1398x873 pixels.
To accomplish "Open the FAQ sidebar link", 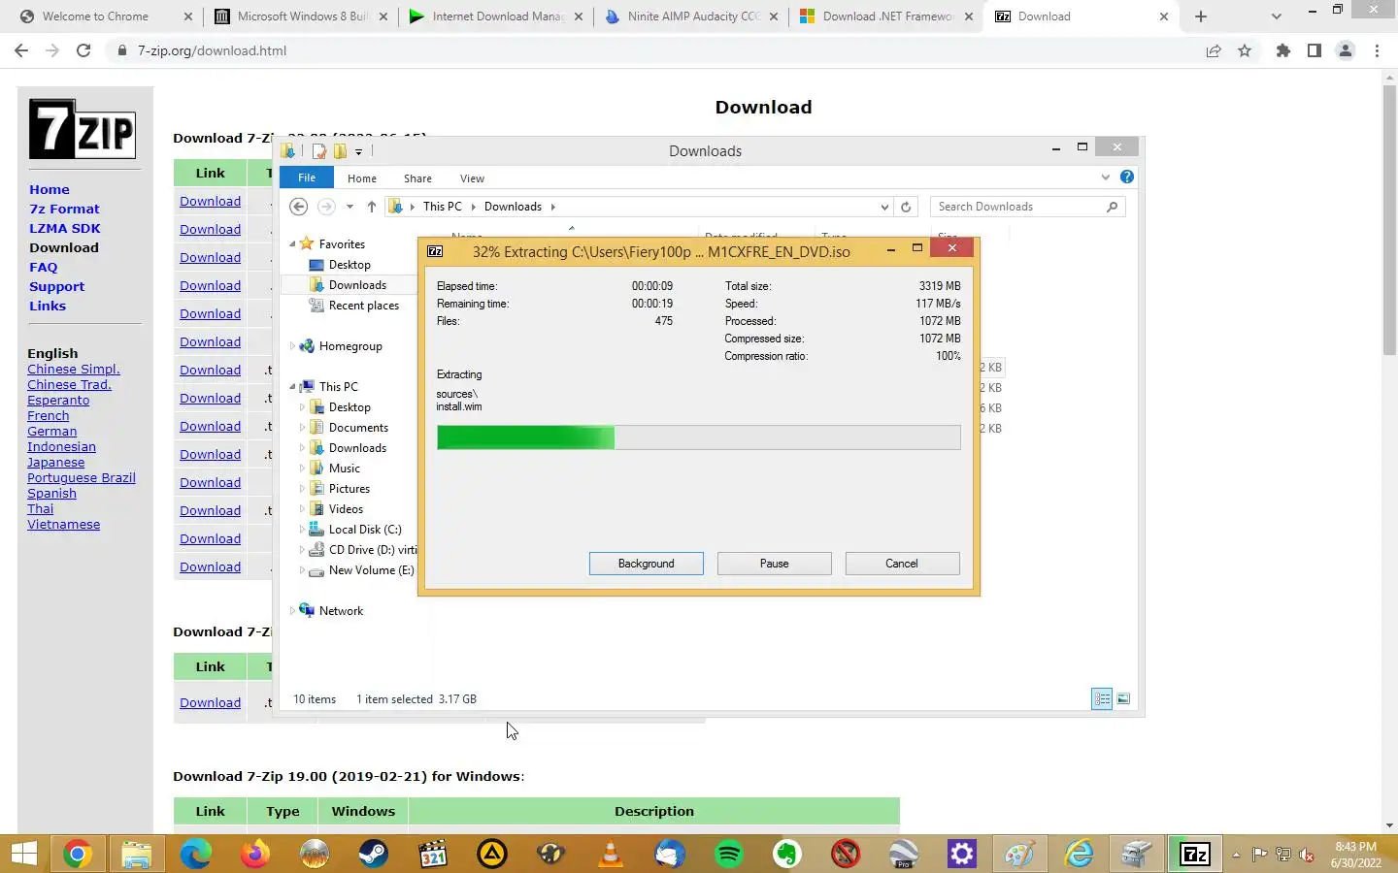I will [x=44, y=267].
